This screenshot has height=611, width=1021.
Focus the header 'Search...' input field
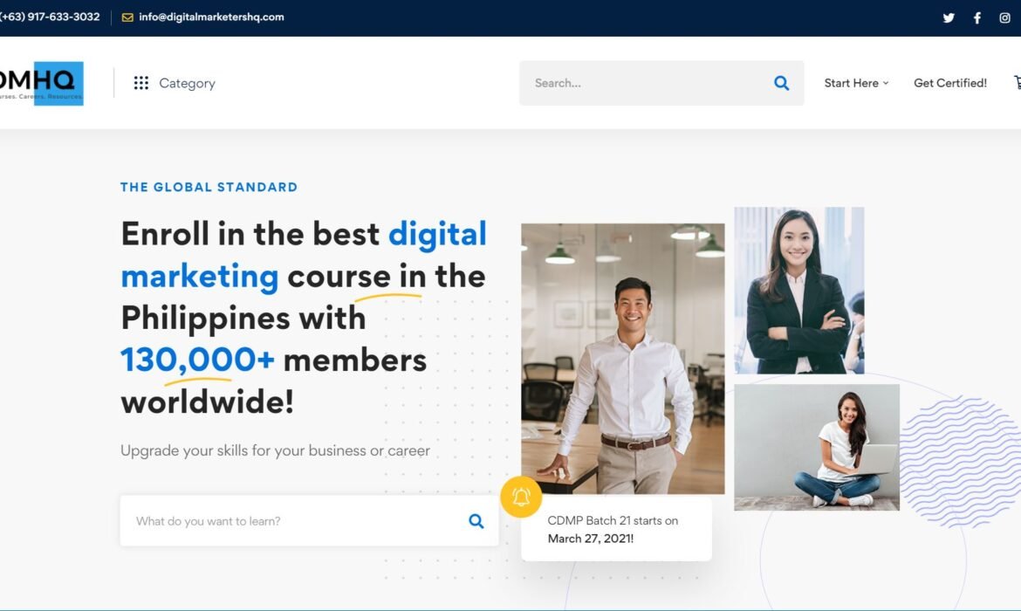(x=646, y=83)
